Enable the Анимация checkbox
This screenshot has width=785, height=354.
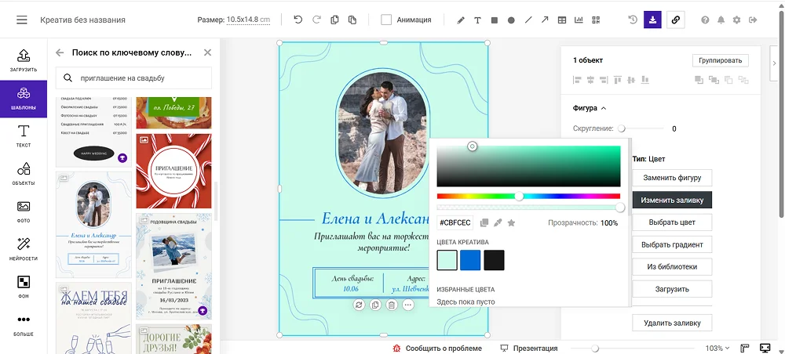(386, 20)
